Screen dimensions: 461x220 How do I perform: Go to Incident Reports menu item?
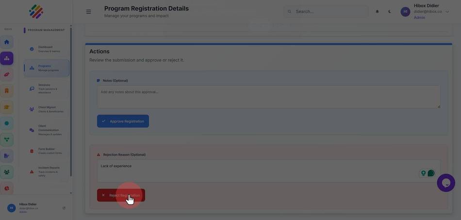point(47,171)
